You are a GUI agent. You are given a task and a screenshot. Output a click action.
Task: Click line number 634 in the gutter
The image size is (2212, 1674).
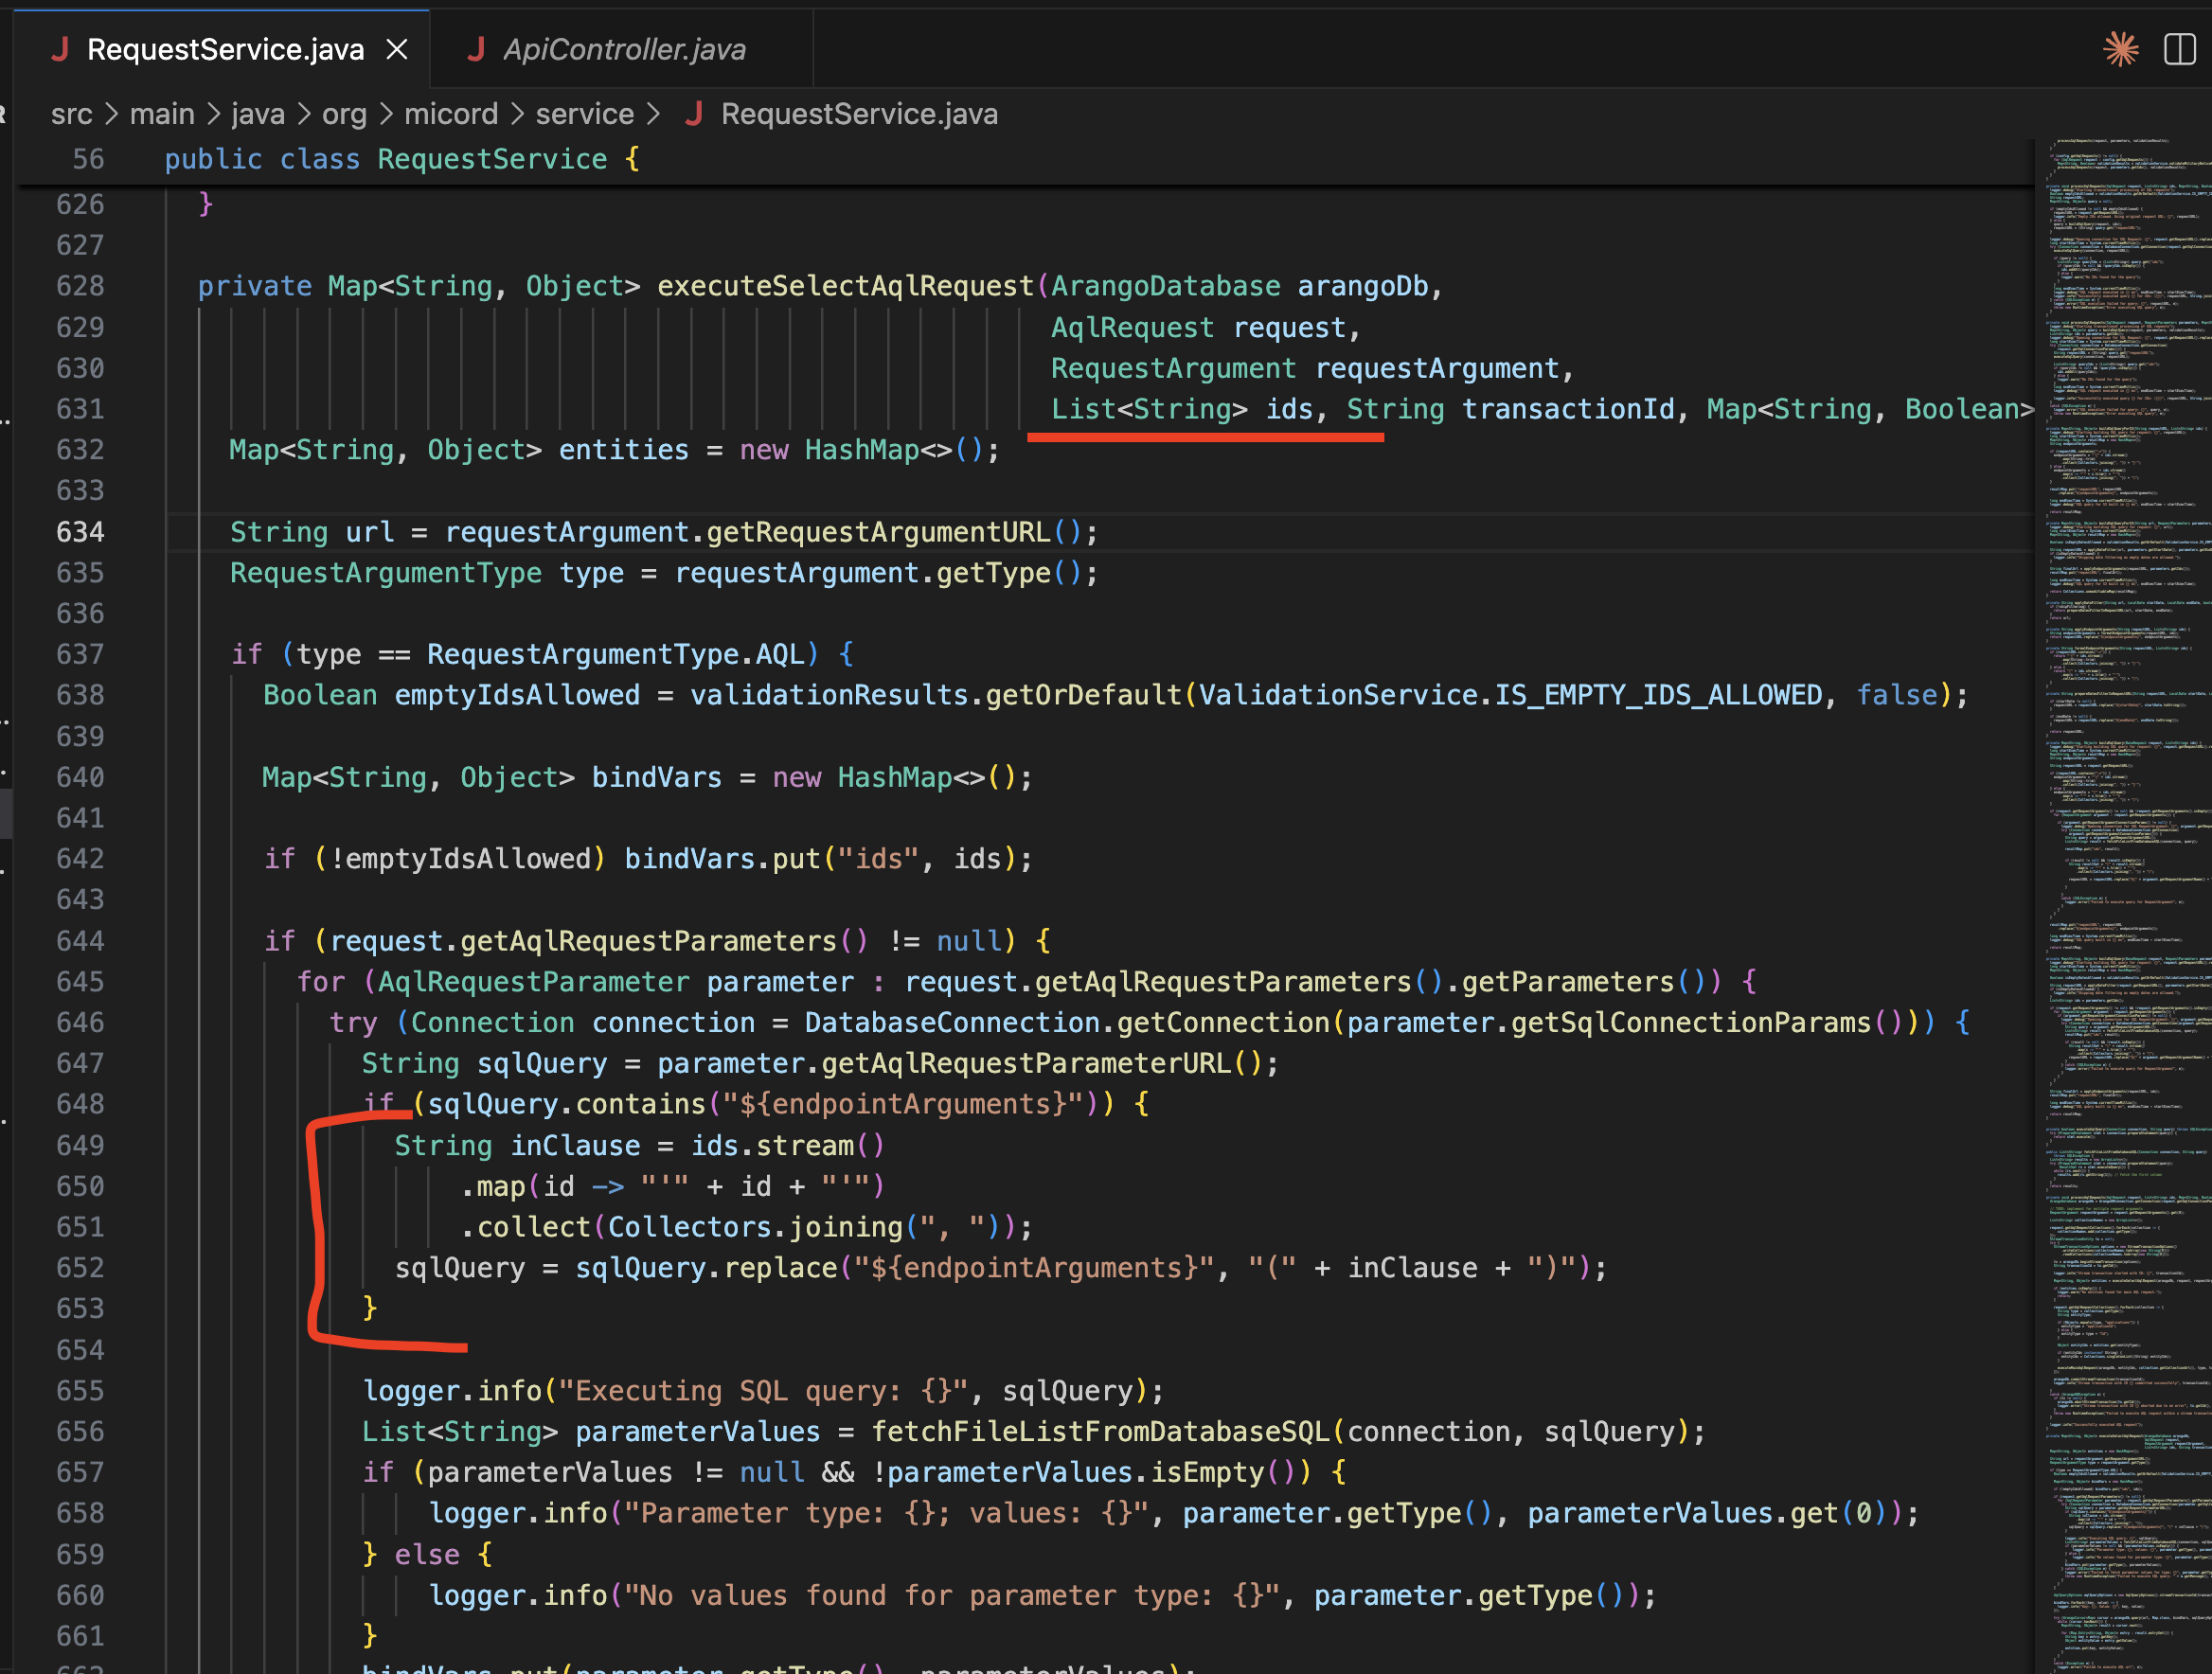coord(80,532)
